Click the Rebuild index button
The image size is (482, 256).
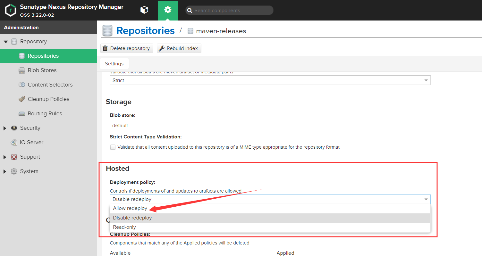pyautogui.click(x=179, y=48)
